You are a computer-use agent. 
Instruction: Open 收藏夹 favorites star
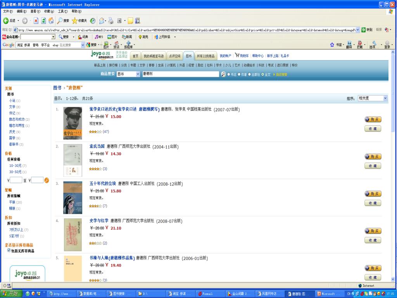79,21
